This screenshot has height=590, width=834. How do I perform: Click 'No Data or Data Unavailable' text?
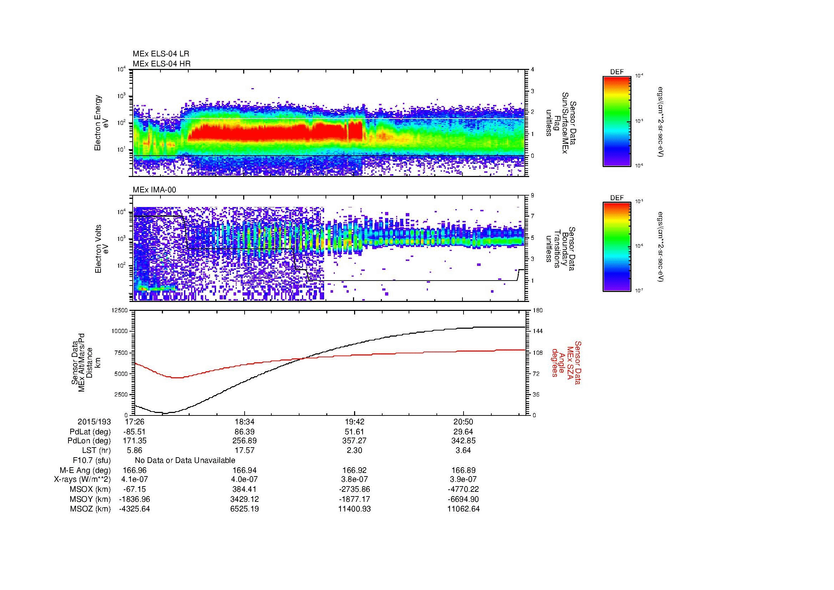tap(185, 460)
